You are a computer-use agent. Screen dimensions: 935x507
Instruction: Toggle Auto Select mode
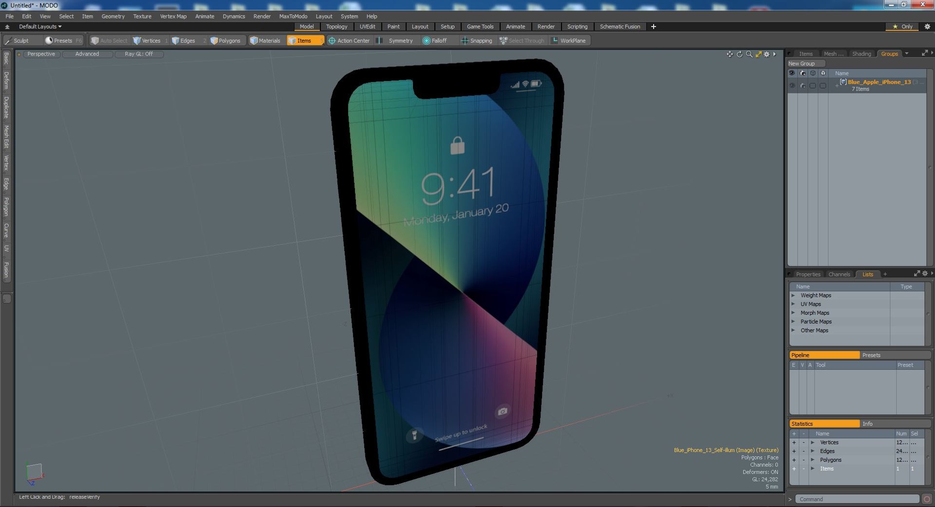coord(109,41)
